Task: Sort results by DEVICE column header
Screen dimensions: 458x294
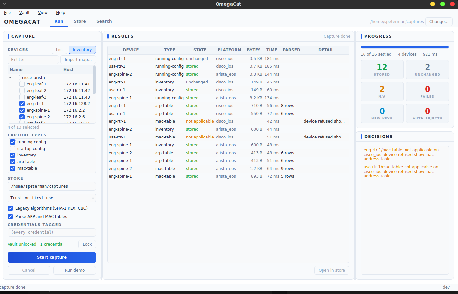Action: pyautogui.click(x=131, y=50)
